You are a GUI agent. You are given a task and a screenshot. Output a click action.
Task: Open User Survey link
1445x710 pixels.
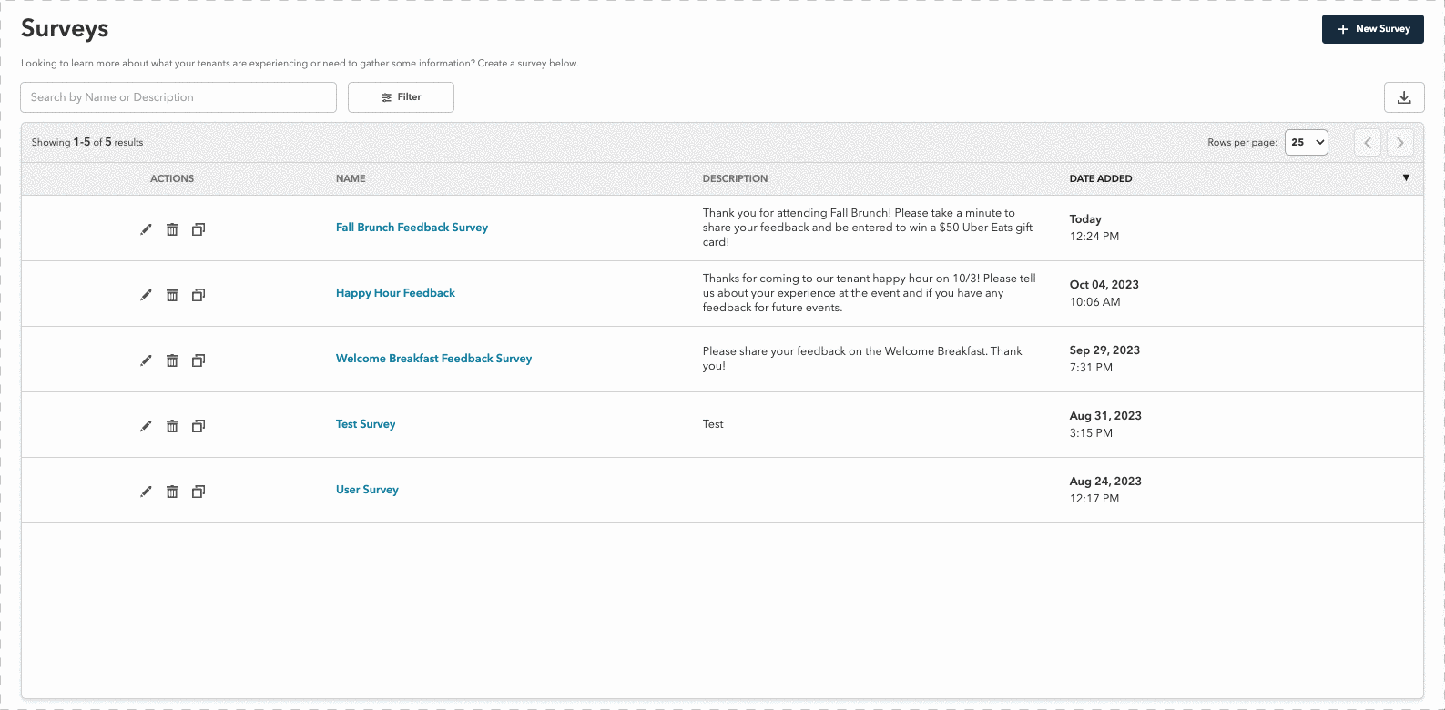[x=367, y=490]
